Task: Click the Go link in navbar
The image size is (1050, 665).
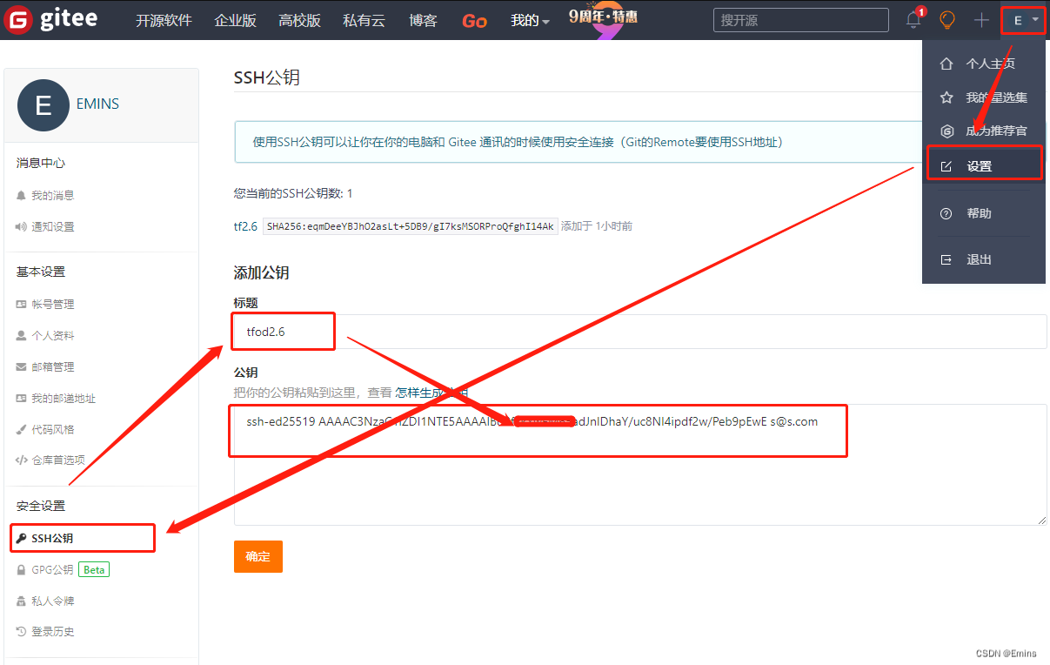Action: (474, 21)
